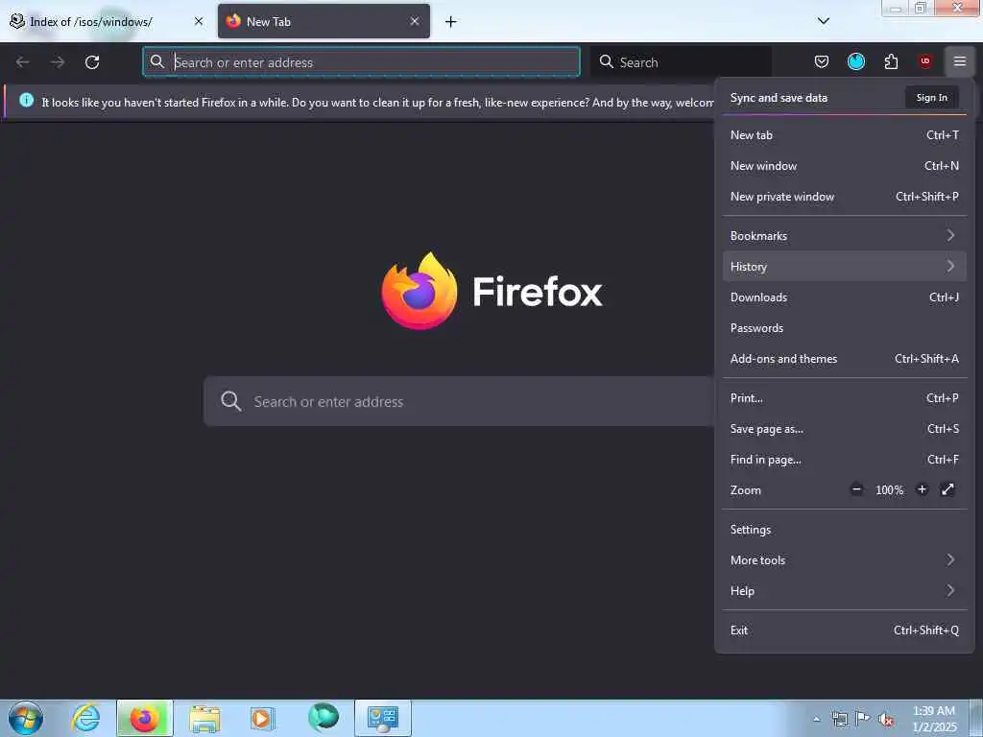Focus the URL address bar
The height and width of the screenshot is (737, 983).
click(x=361, y=62)
